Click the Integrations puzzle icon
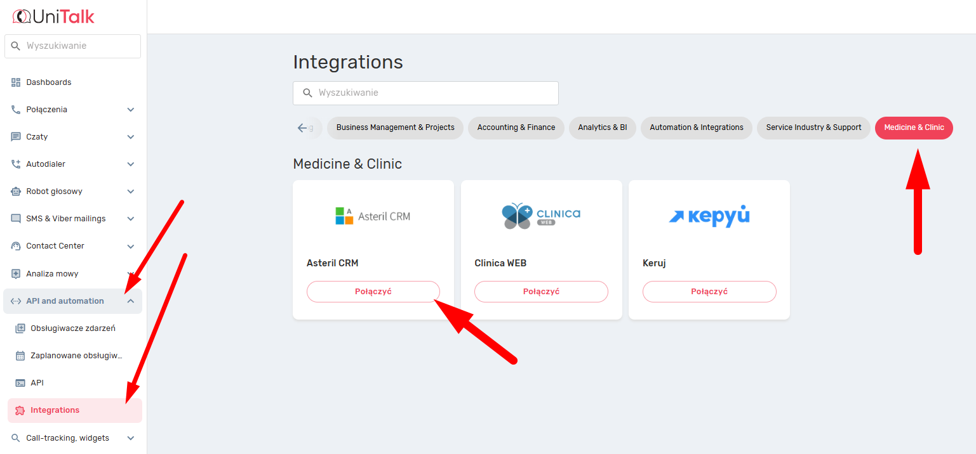Viewport: 976px width, 454px height. [20, 410]
